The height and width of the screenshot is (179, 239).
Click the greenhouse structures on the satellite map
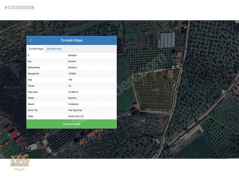[x=167, y=40]
